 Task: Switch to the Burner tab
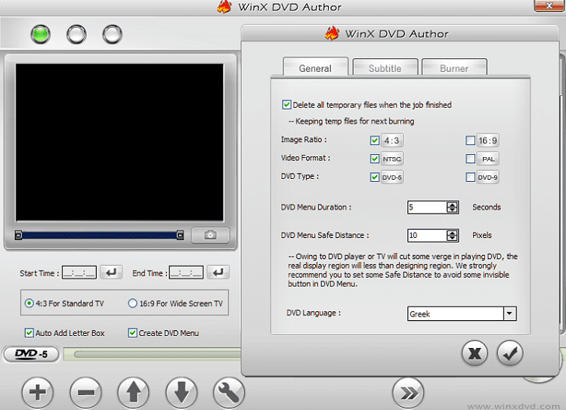coord(454,68)
